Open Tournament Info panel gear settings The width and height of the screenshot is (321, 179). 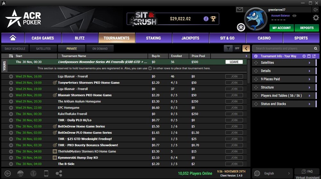[x=304, y=56]
